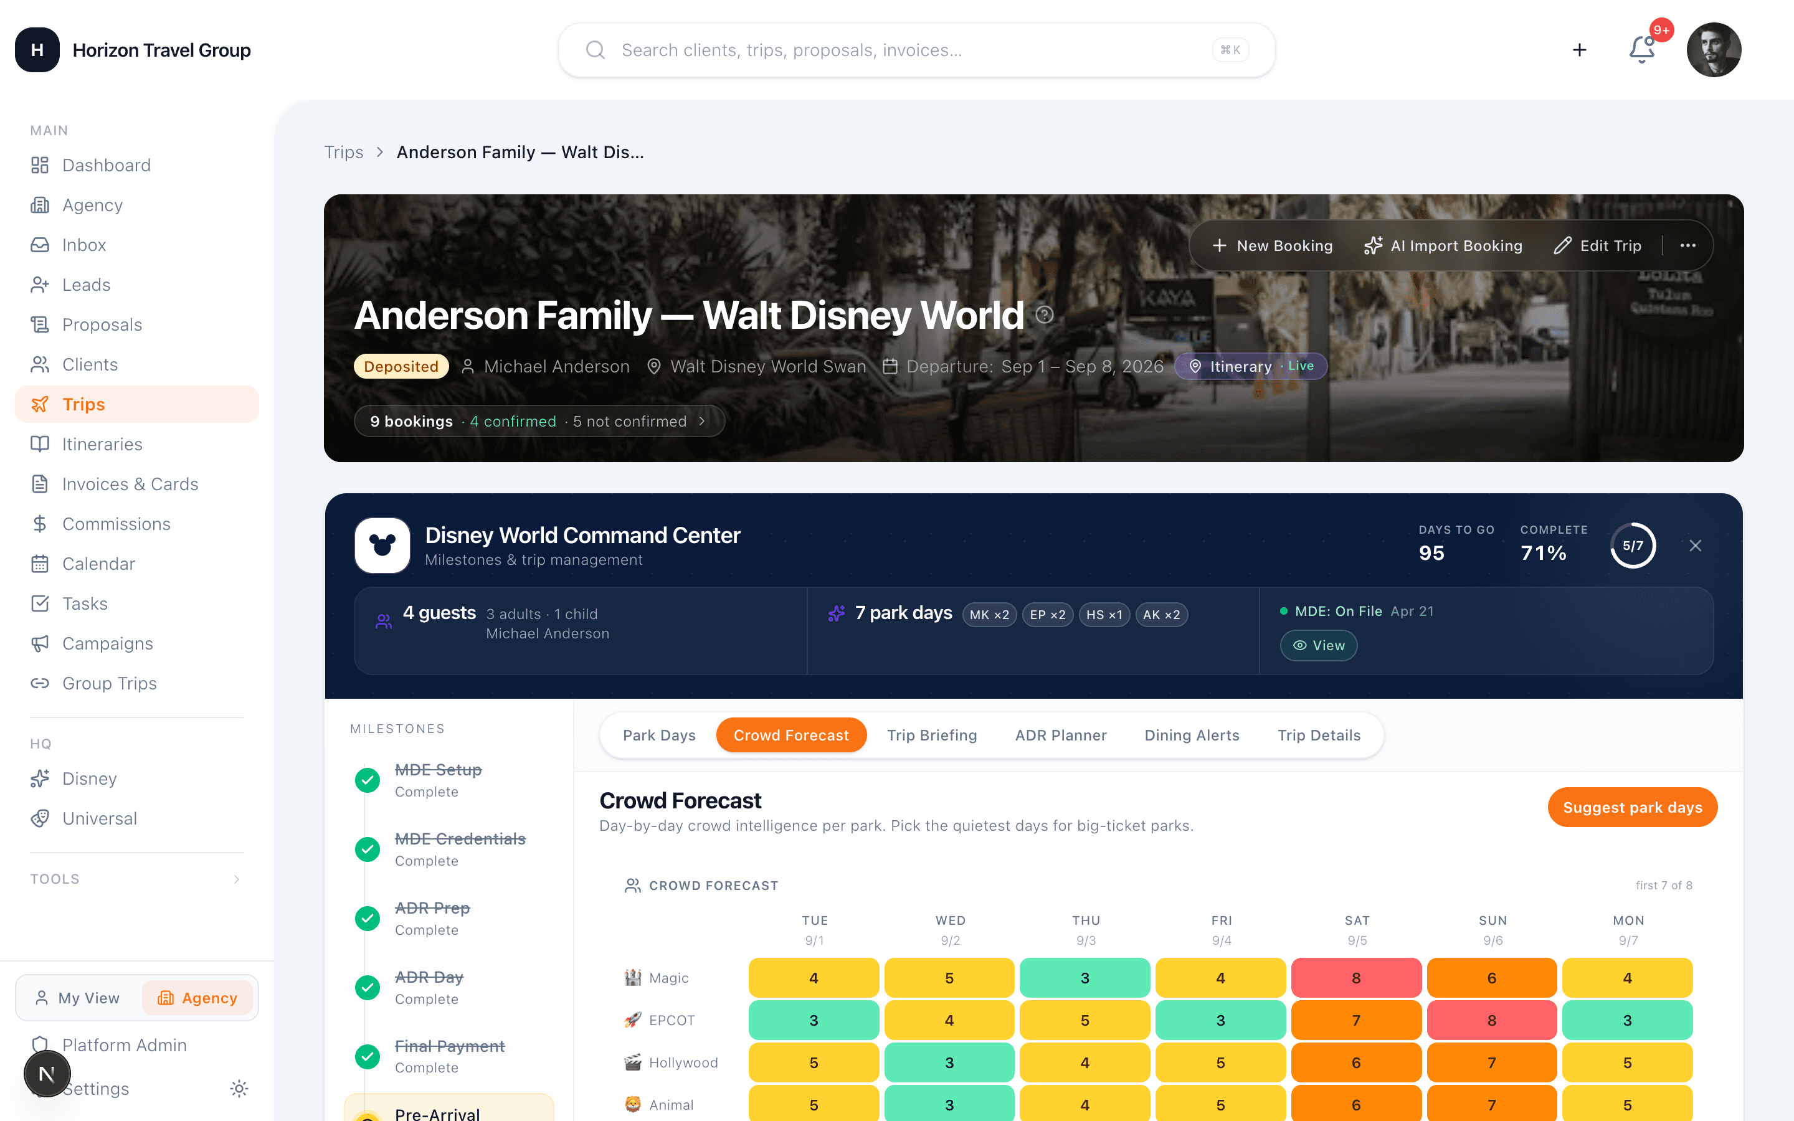Open the Universal HQ section
Viewport: 1794px width, 1121px height.
click(x=136, y=818)
